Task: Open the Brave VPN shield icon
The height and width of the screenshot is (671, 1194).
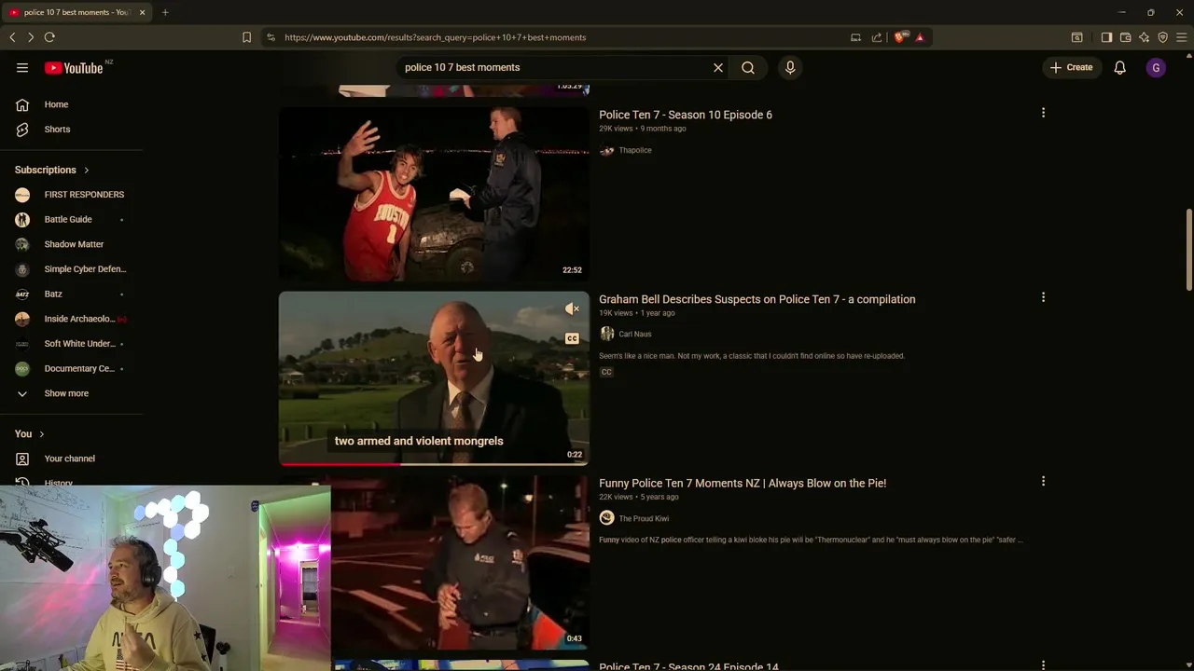Action: coord(1162,37)
